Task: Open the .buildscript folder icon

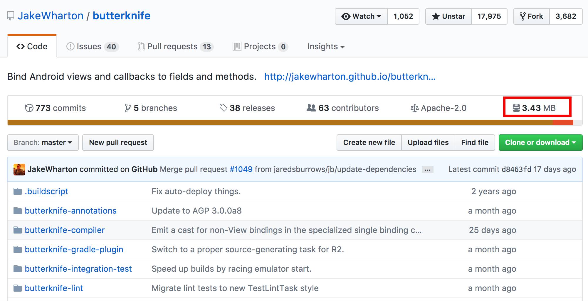Action: tap(18, 192)
